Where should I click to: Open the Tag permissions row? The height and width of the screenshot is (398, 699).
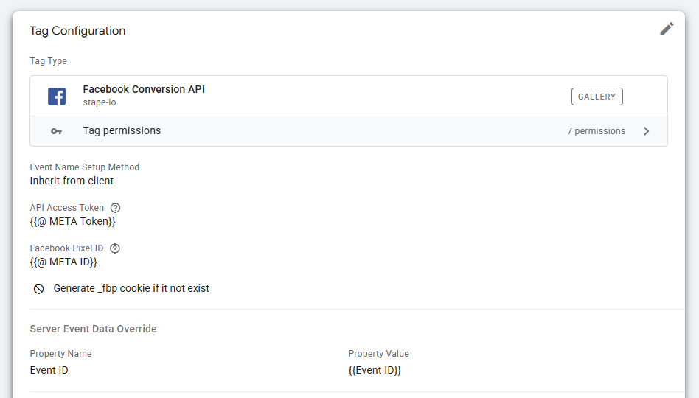tap(122, 131)
